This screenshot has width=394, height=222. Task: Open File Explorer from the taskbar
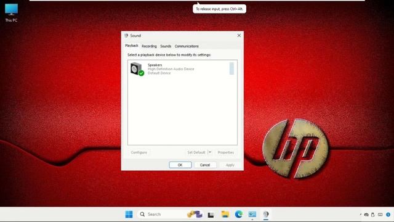(225, 214)
